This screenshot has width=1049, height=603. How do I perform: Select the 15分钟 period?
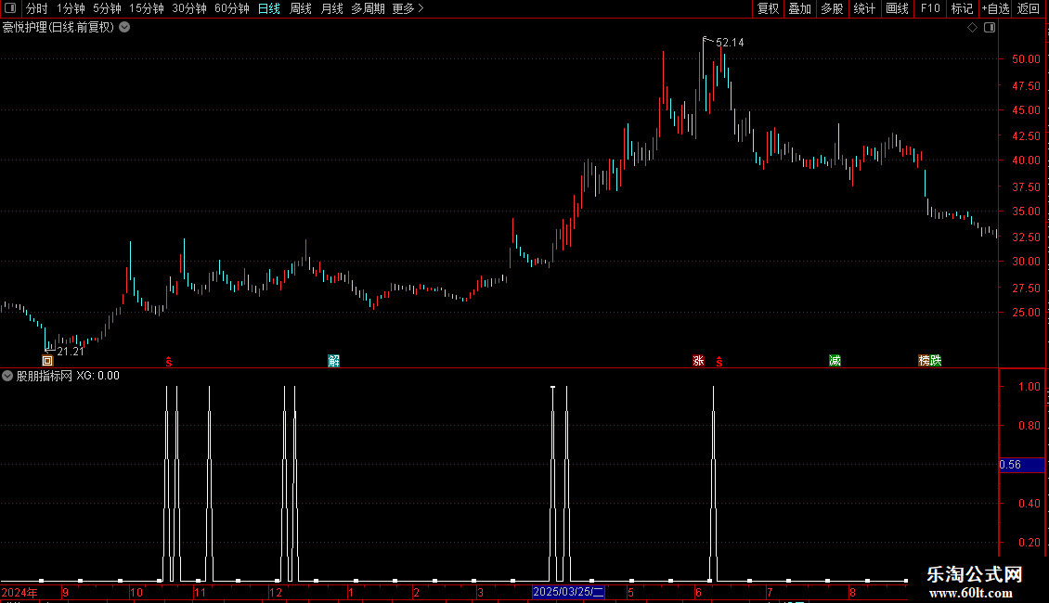tap(147, 8)
